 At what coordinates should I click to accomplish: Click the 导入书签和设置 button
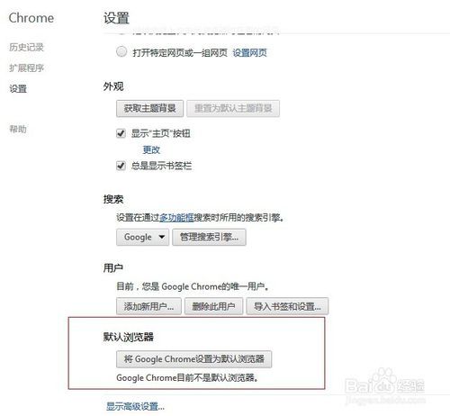point(287,306)
